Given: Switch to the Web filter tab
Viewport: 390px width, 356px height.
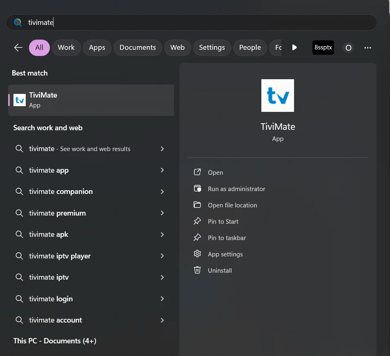Looking at the screenshot, I should pos(177,47).
